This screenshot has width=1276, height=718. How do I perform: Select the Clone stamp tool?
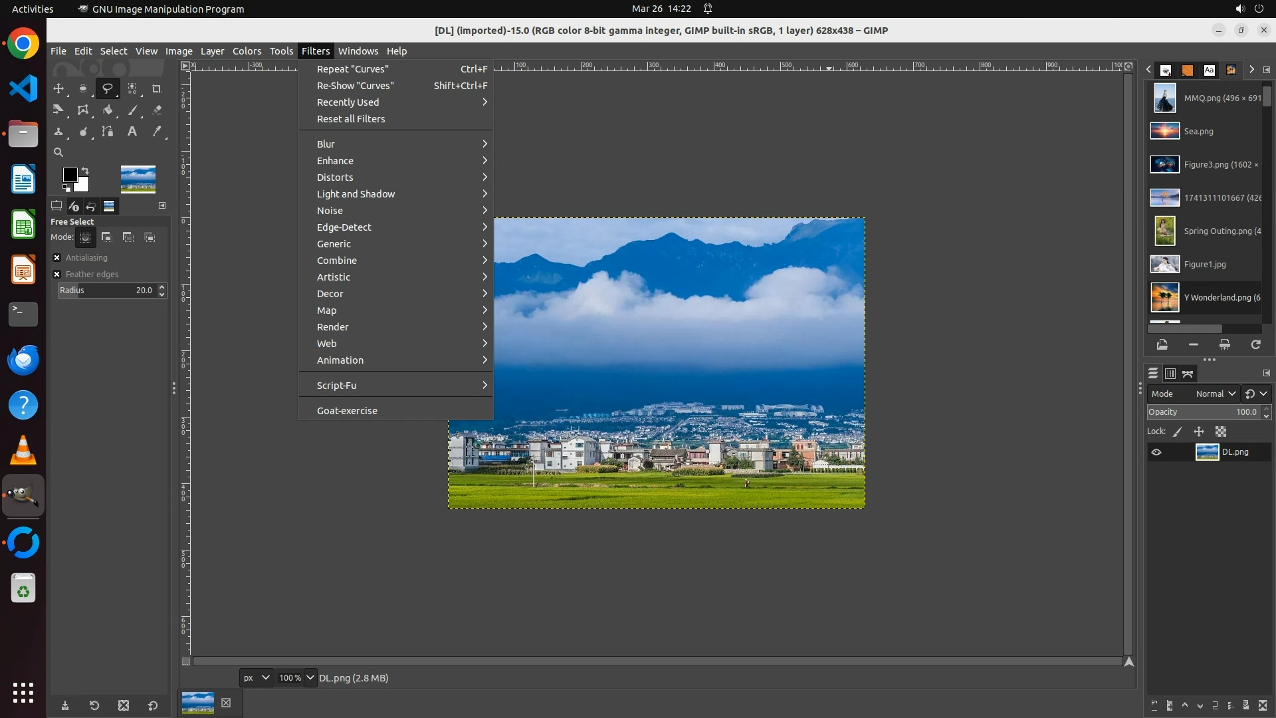coord(58,132)
